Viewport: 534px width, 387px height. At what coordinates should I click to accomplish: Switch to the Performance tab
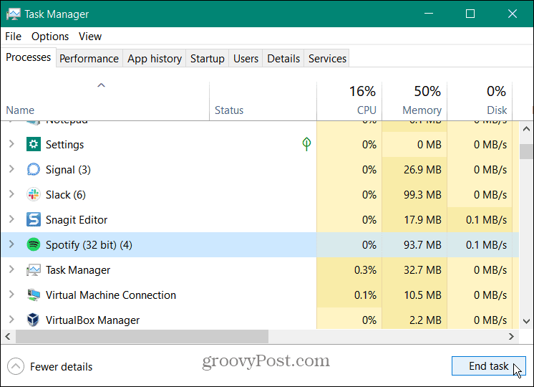(x=89, y=59)
